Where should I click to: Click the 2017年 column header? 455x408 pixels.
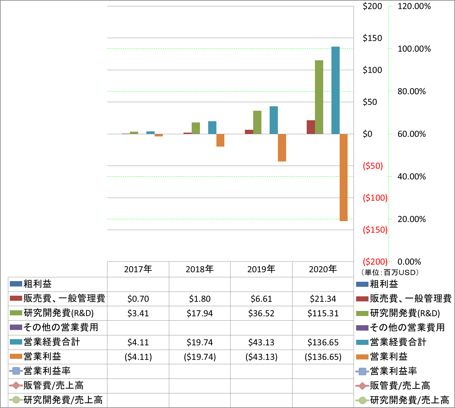click(138, 269)
